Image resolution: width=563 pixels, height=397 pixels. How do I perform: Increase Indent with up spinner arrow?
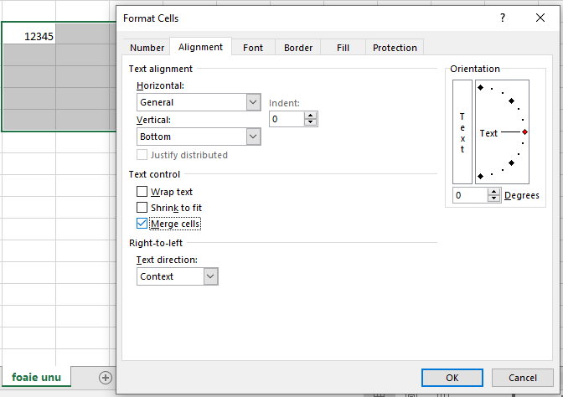click(311, 116)
